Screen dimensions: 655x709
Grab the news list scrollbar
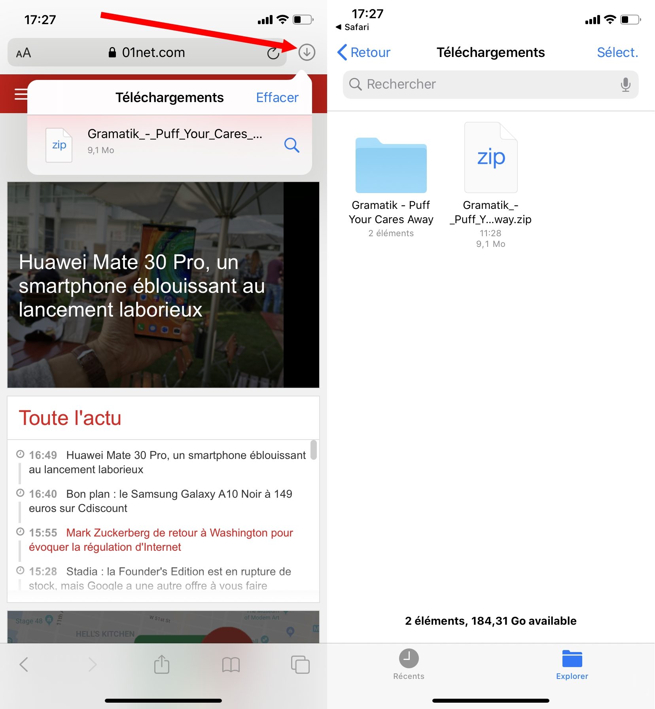coord(314,450)
